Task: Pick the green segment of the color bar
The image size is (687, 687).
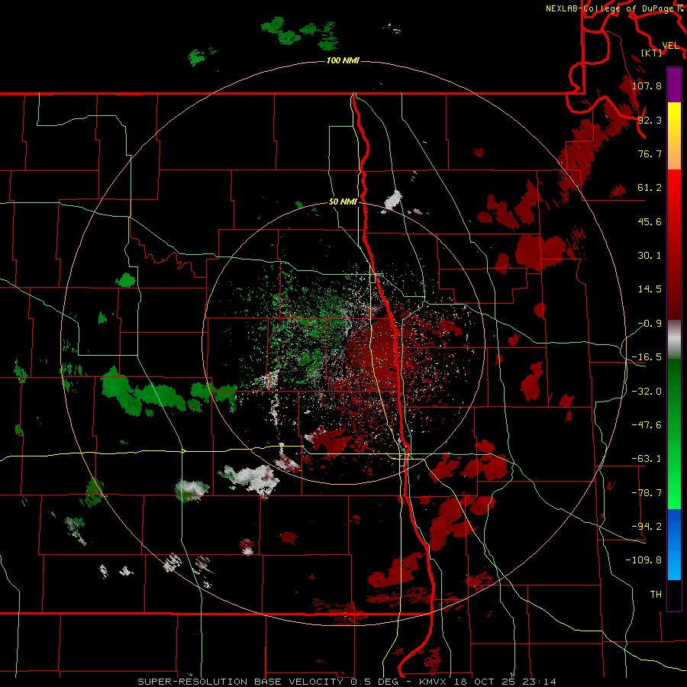Action: point(674,434)
